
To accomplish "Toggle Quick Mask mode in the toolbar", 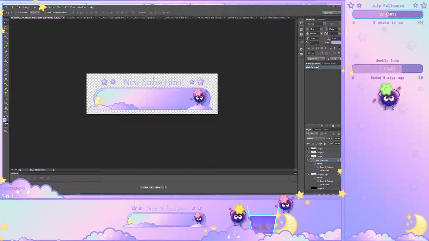I will click(x=6, y=126).
